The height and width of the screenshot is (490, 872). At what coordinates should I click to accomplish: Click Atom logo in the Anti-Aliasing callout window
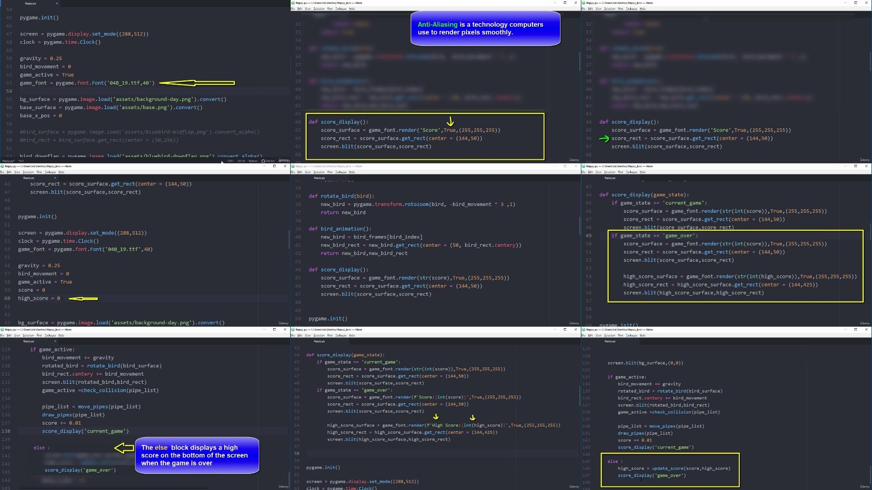[293, 3]
